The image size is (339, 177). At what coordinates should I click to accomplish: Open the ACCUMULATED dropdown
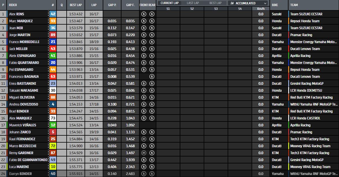tap(248, 3)
